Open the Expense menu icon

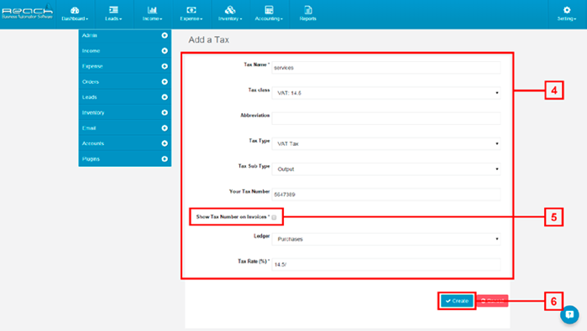pyautogui.click(x=191, y=10)
